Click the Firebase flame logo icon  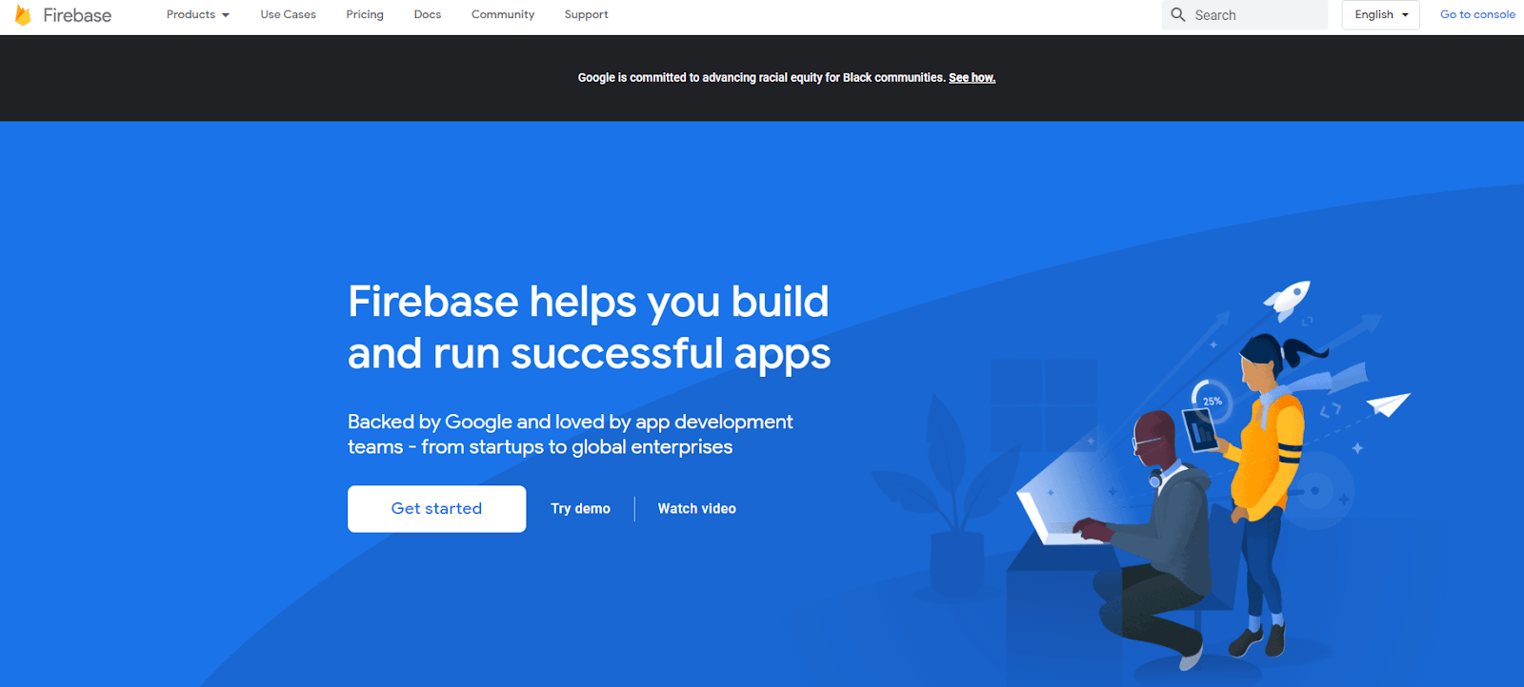click(x=23, y=14)
